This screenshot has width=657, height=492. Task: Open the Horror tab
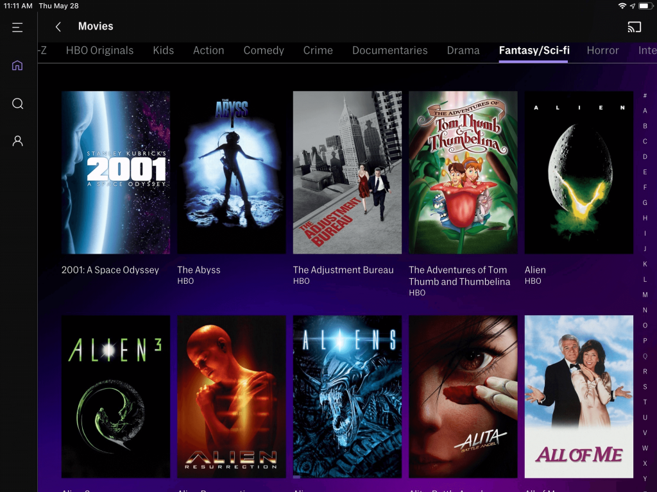click(602, 50)
